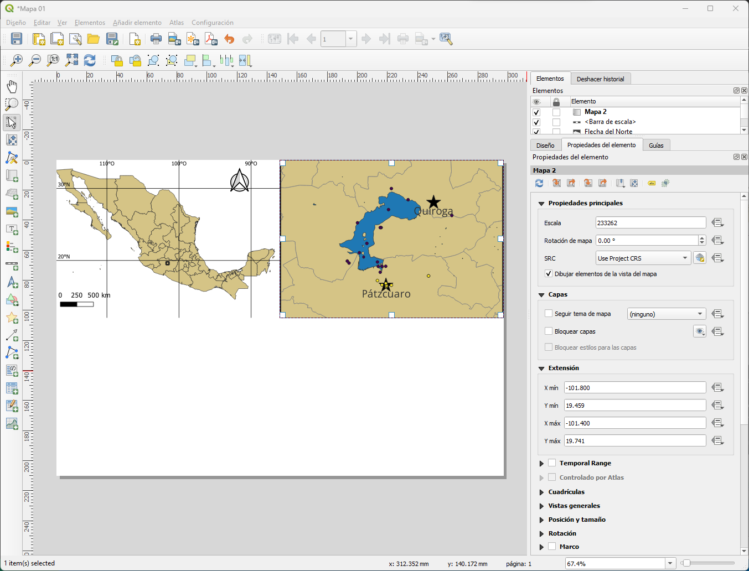The height and width of the screenshot is (571, 749).
Task: Enable the Marco checkbox
Action: tap(552, 547)
